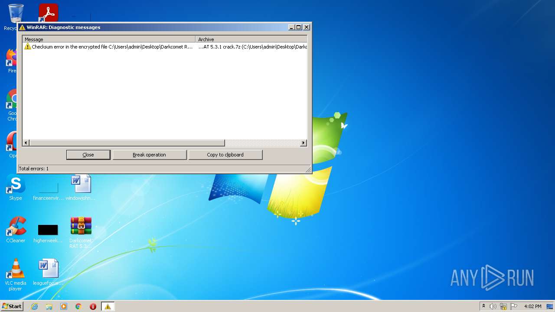Open the volume control tray icon
This screenshot has width=555, height=312.
(493, 306)
